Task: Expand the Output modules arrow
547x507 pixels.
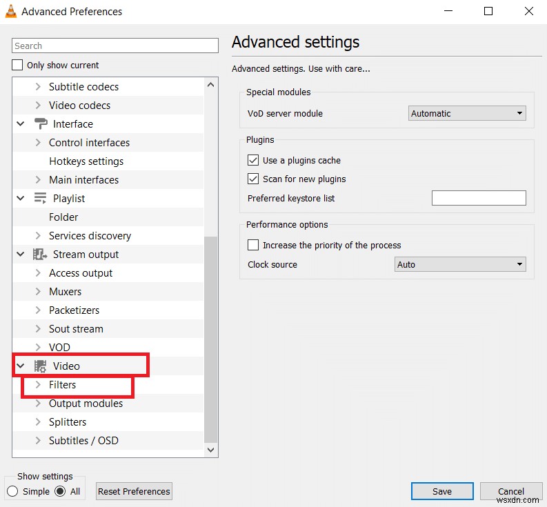Action: point(38,404)
